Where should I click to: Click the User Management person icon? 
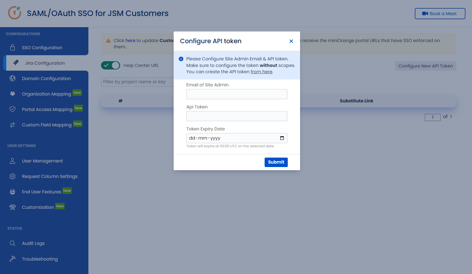[12, 161]
